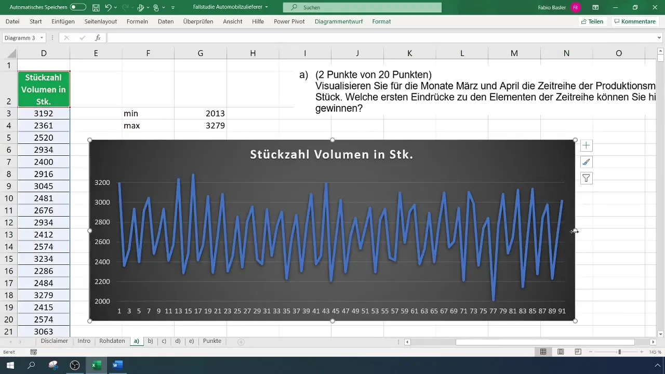Image resolution: width=665 pixels, height=374 pixels.
Task: Click the zoom level 145 % label
Action: [655, 352]
